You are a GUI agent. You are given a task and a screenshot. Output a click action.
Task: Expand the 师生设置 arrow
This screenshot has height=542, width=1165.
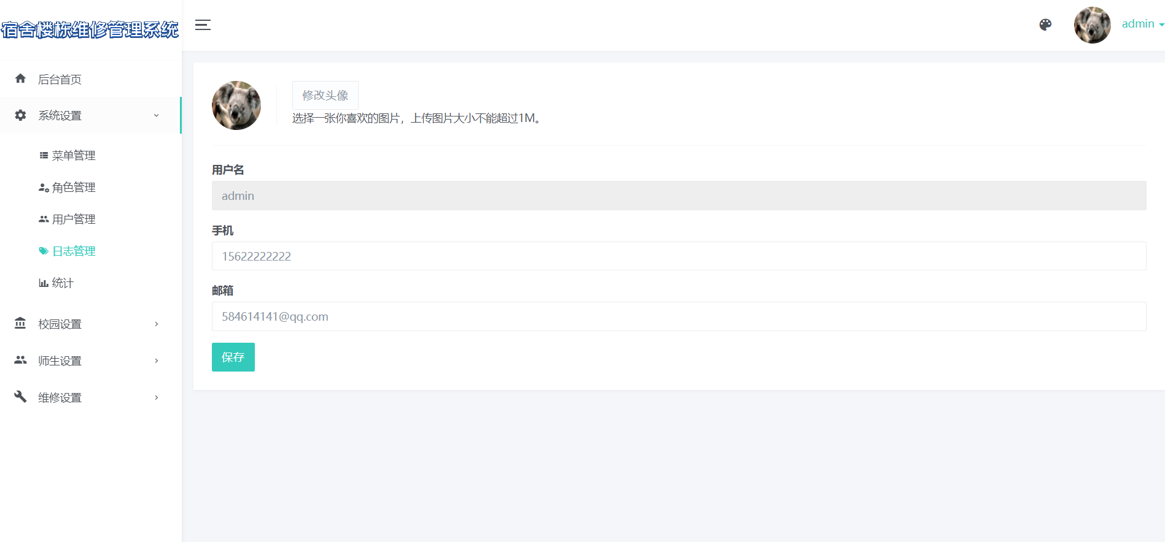(156, 361)
